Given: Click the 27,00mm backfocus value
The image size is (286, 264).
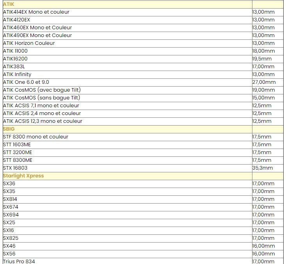Looking at the screenshot, I should [264, 82].
